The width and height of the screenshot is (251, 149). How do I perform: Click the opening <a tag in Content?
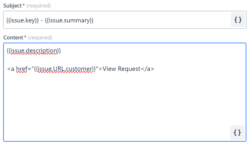[11, 69]
